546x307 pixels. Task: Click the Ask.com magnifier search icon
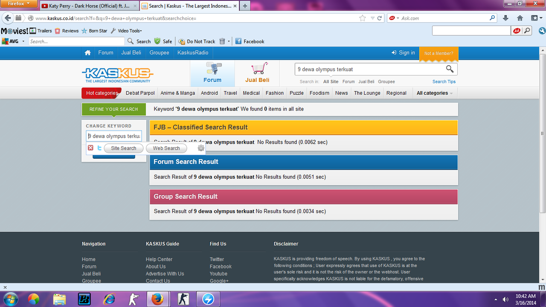tap(492, 18)
